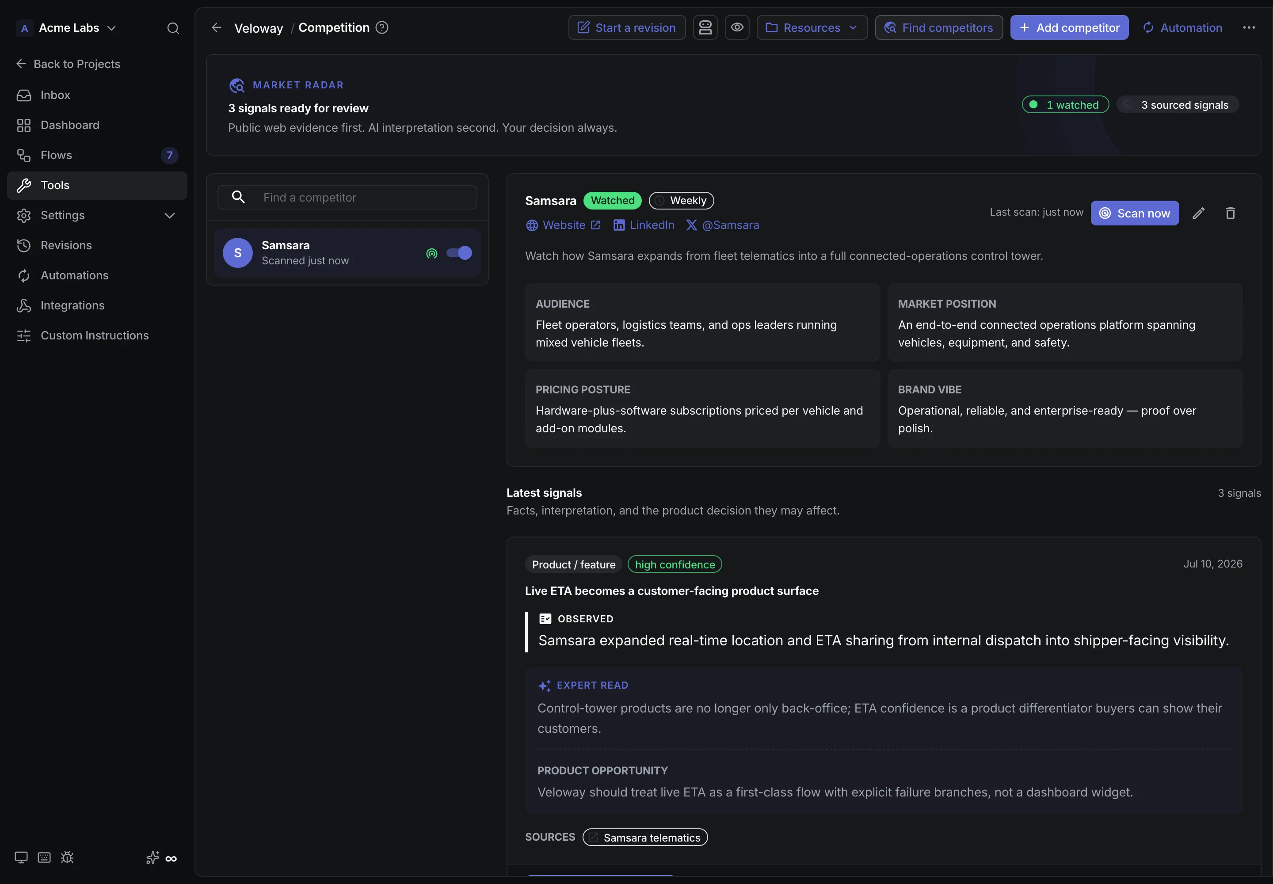Open the @Samsara X profile link

click(x=722, y=225)
